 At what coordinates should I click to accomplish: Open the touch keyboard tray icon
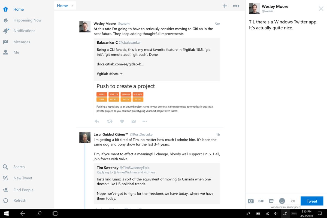click(295, 214)
